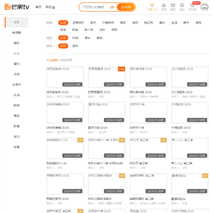Image resolution: width=213 pixels, height=213 pixels.
Task: Open 体育 at the bottom of the sidebar
Action: coord(17,147)
